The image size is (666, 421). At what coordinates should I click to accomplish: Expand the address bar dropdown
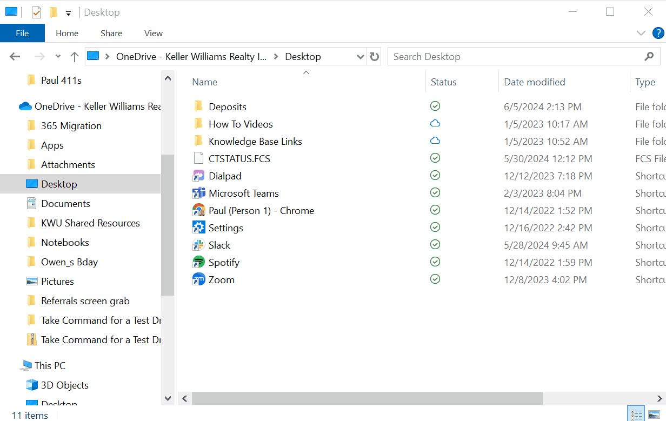[x=360, y=56]
